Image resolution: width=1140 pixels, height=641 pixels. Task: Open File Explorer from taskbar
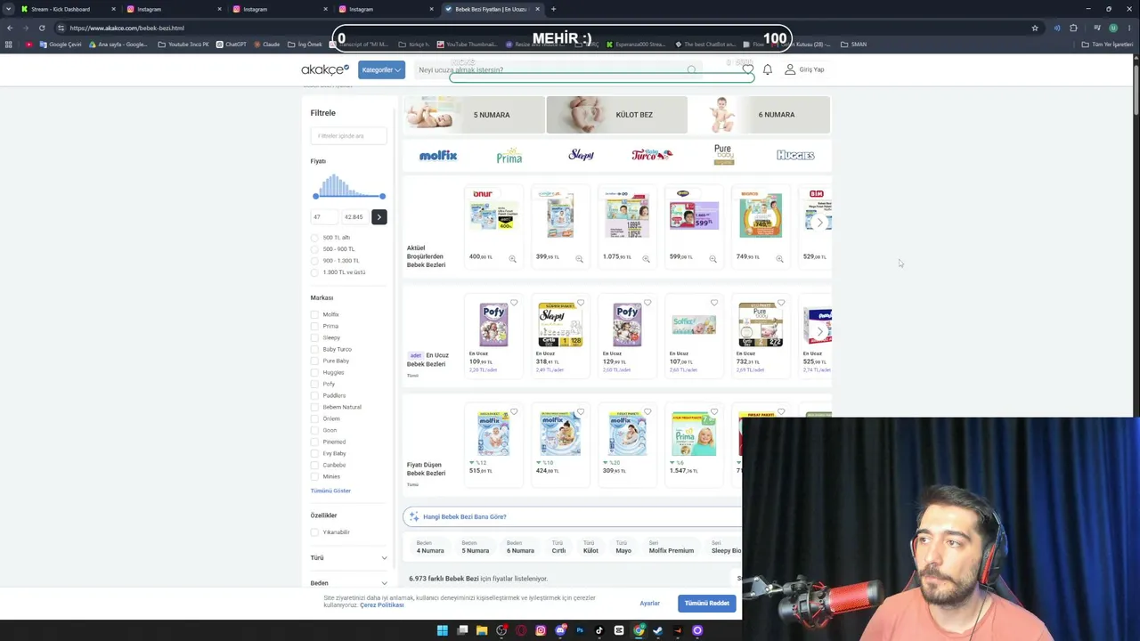point(482,630)
